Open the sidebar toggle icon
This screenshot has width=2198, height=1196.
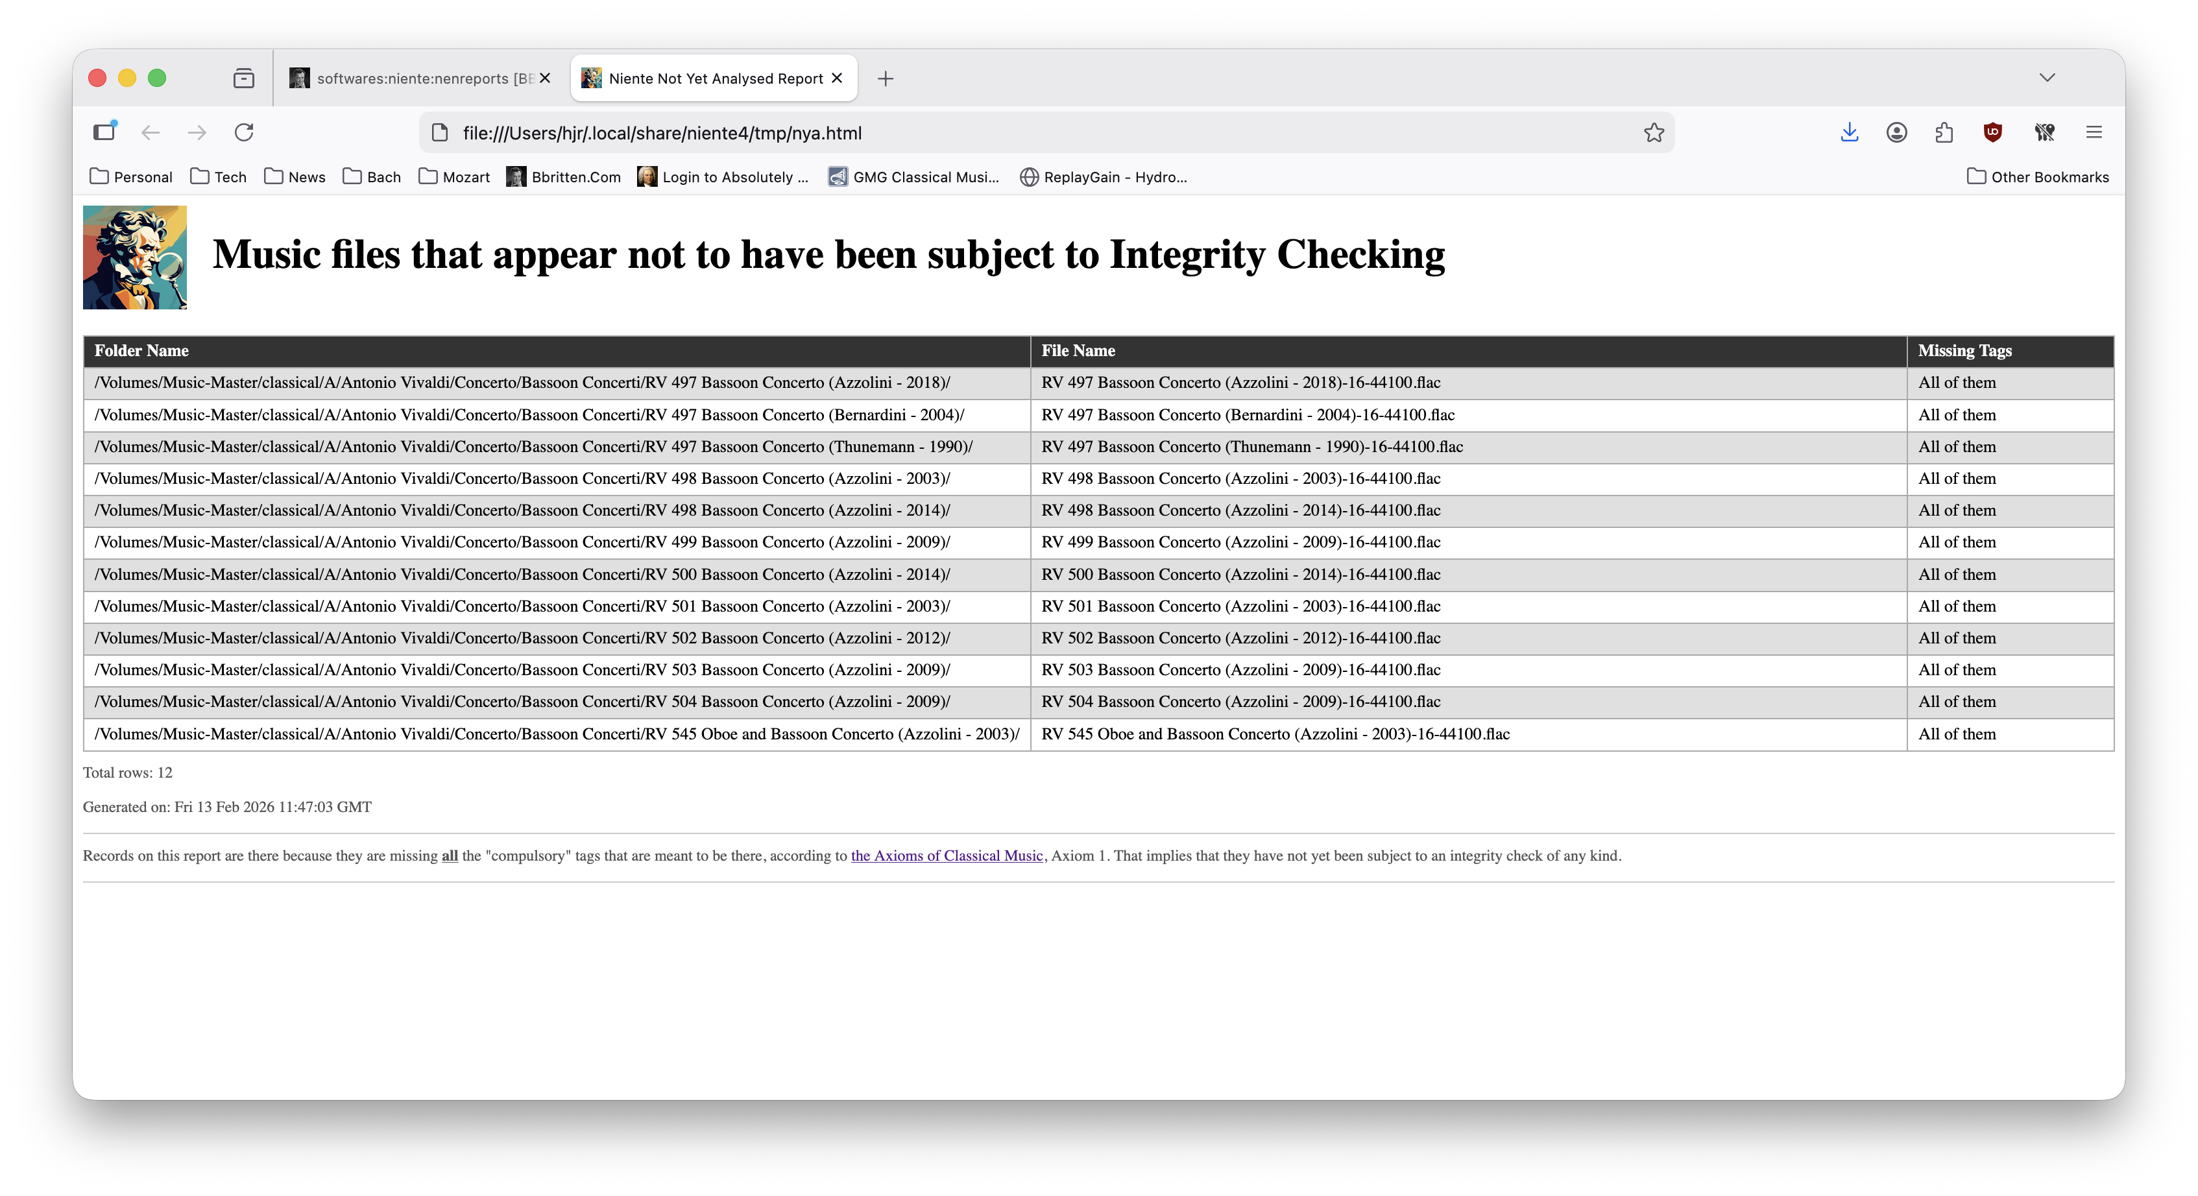(104, 132)
